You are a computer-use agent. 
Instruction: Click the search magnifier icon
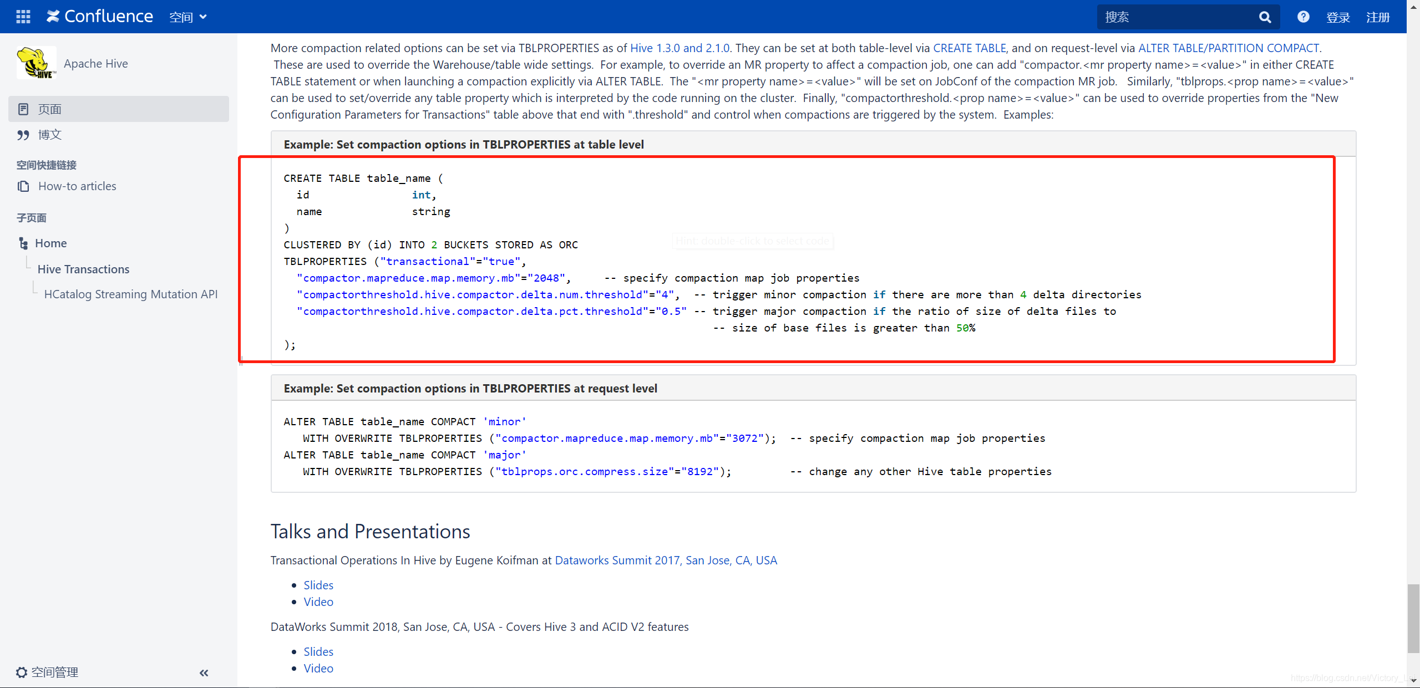click(x=1265, y=17)
